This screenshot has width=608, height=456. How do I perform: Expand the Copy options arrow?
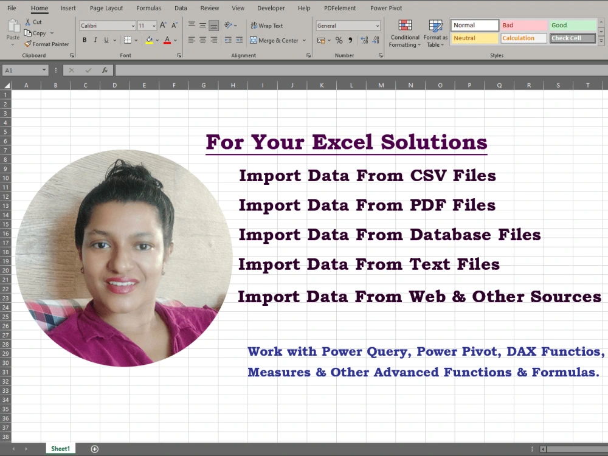click(x=52, y=33)
